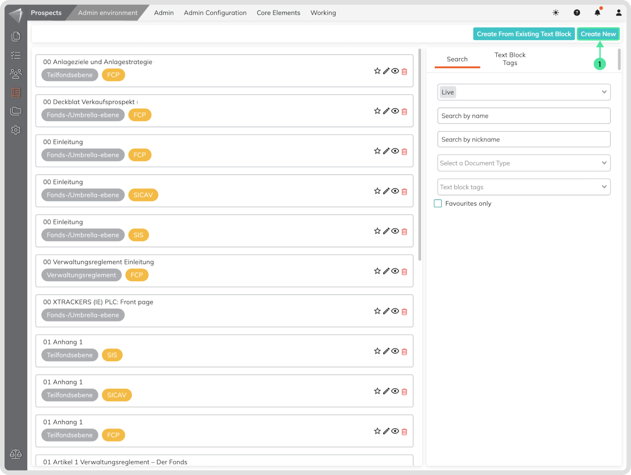Open the help question mark icon
The height and width of the screenshot is (475, 631).
pos(577,13)
